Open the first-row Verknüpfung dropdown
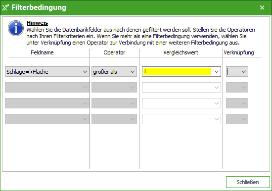272x191 pixels. point(237,72)
